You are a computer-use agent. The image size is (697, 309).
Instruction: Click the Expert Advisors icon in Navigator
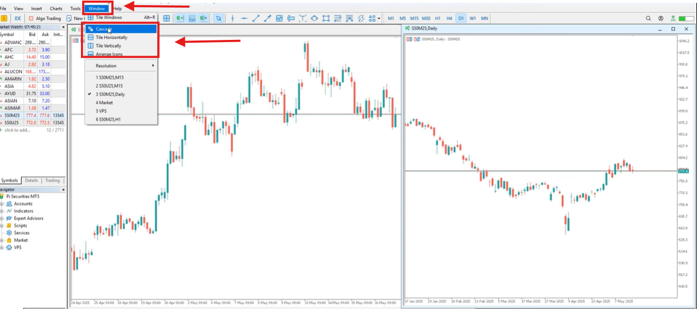[10, 219]
